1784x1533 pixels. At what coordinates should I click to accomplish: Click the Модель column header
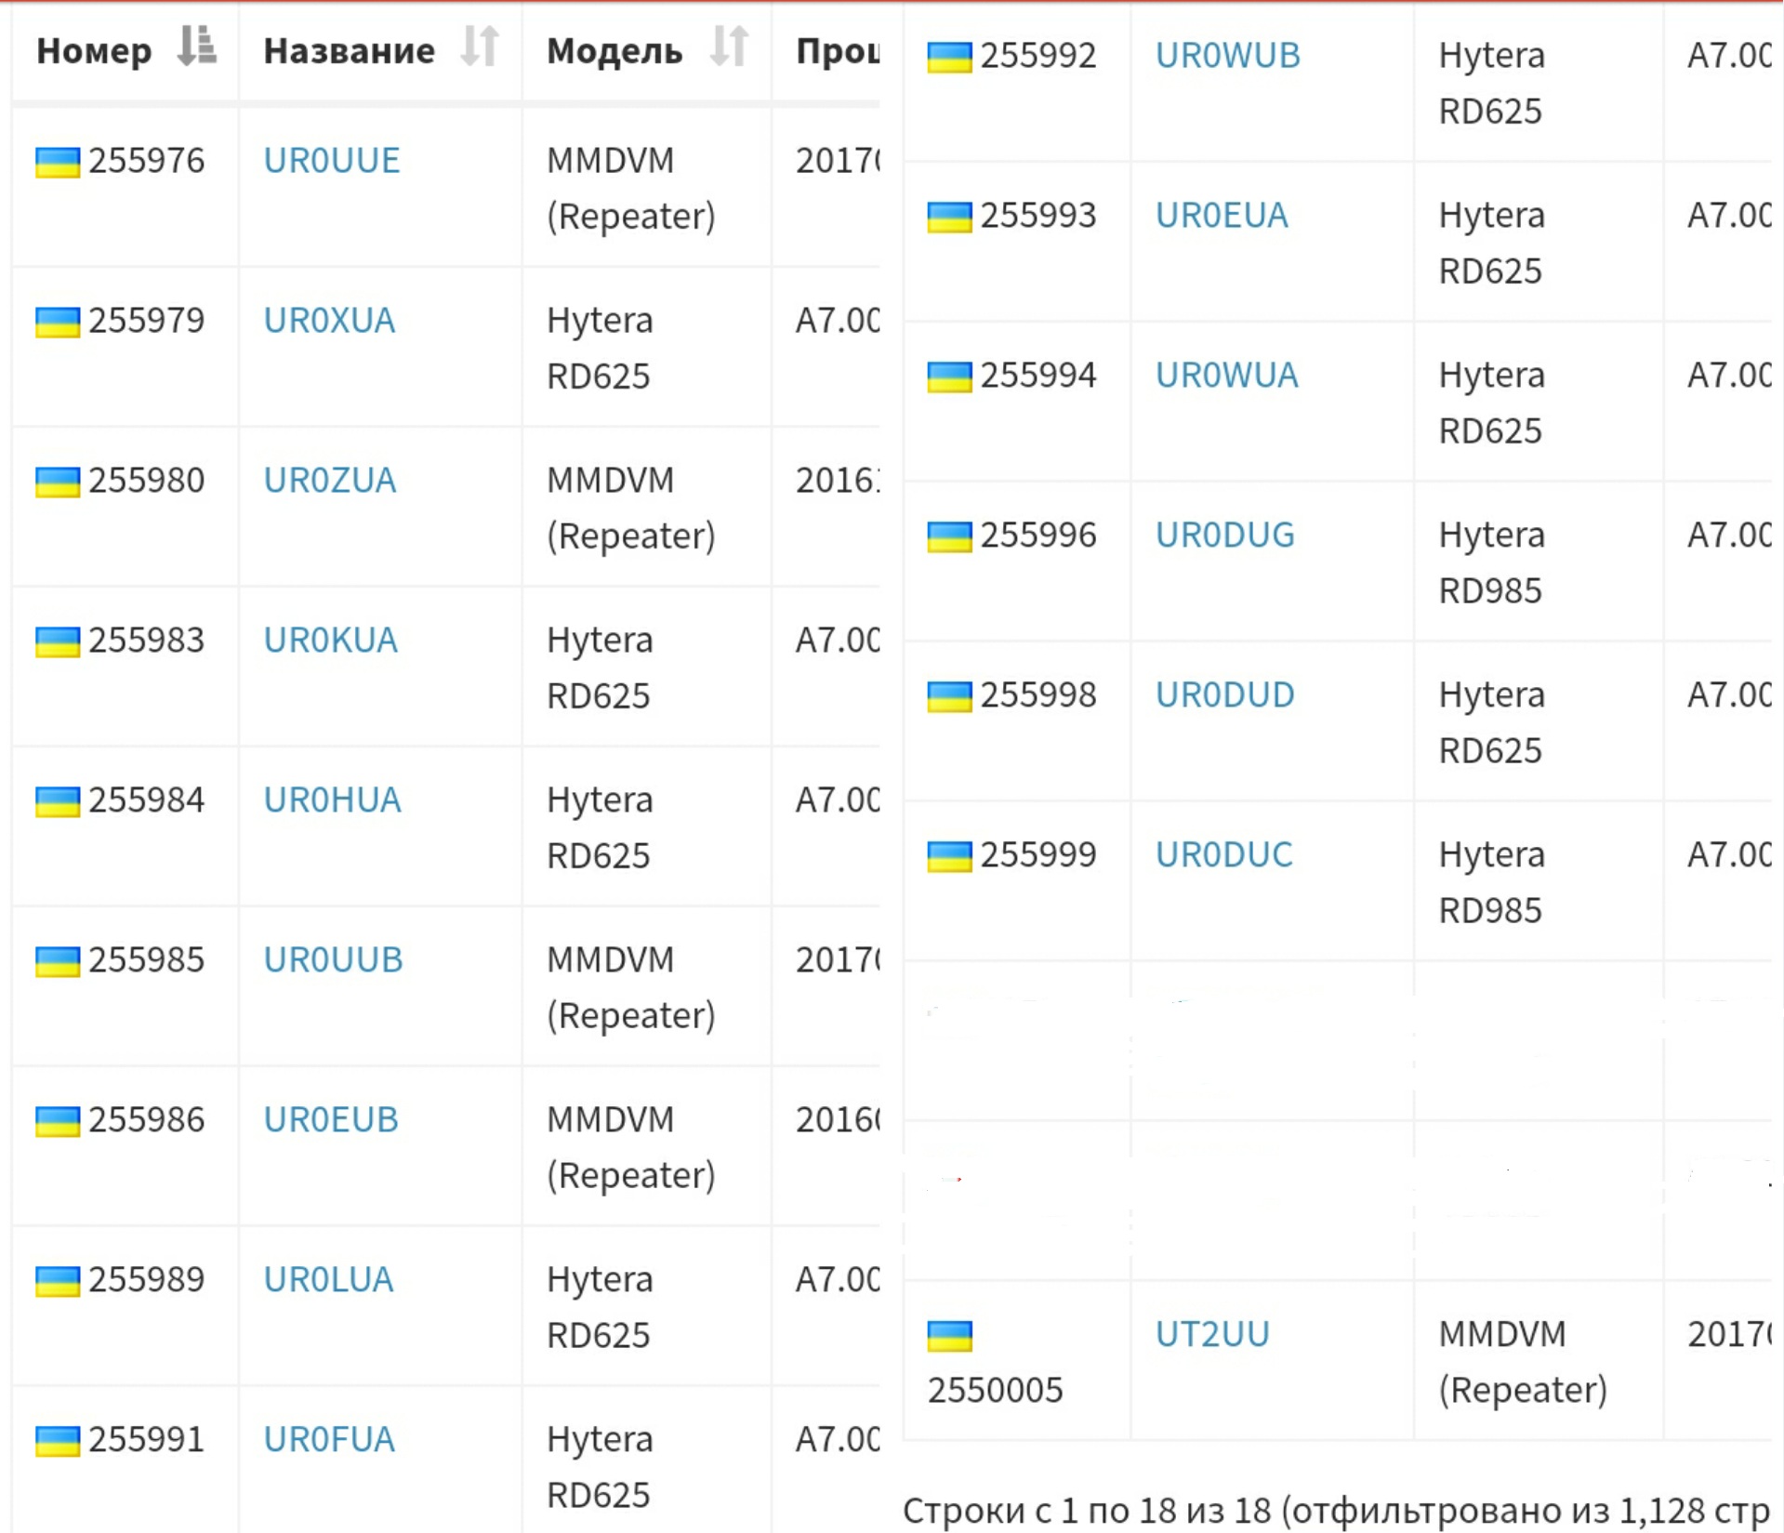(x=614, y=51)
